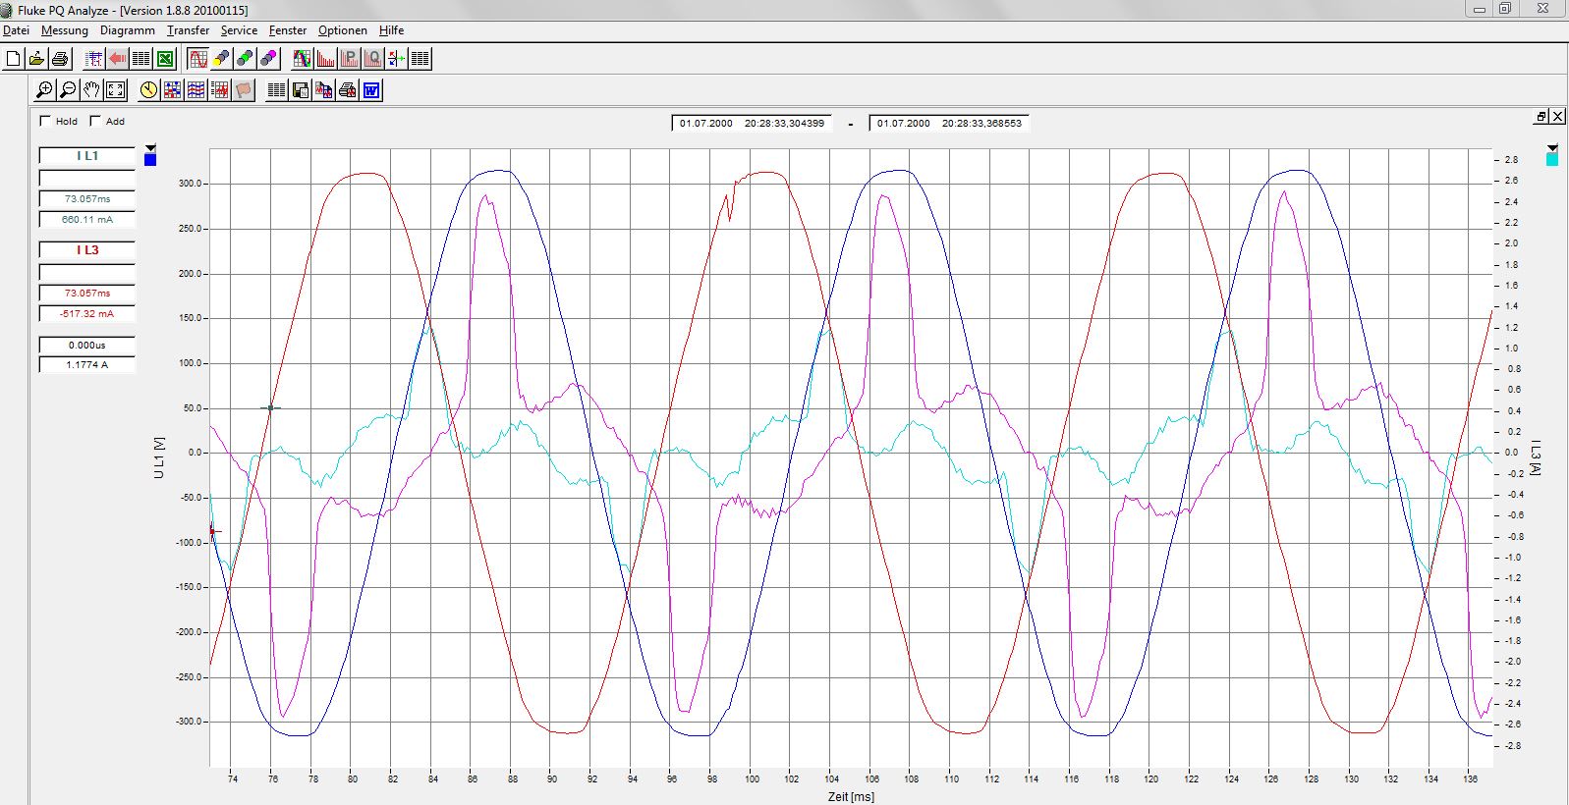
Task: Click the yellow clock time icon
Action: 148,90
